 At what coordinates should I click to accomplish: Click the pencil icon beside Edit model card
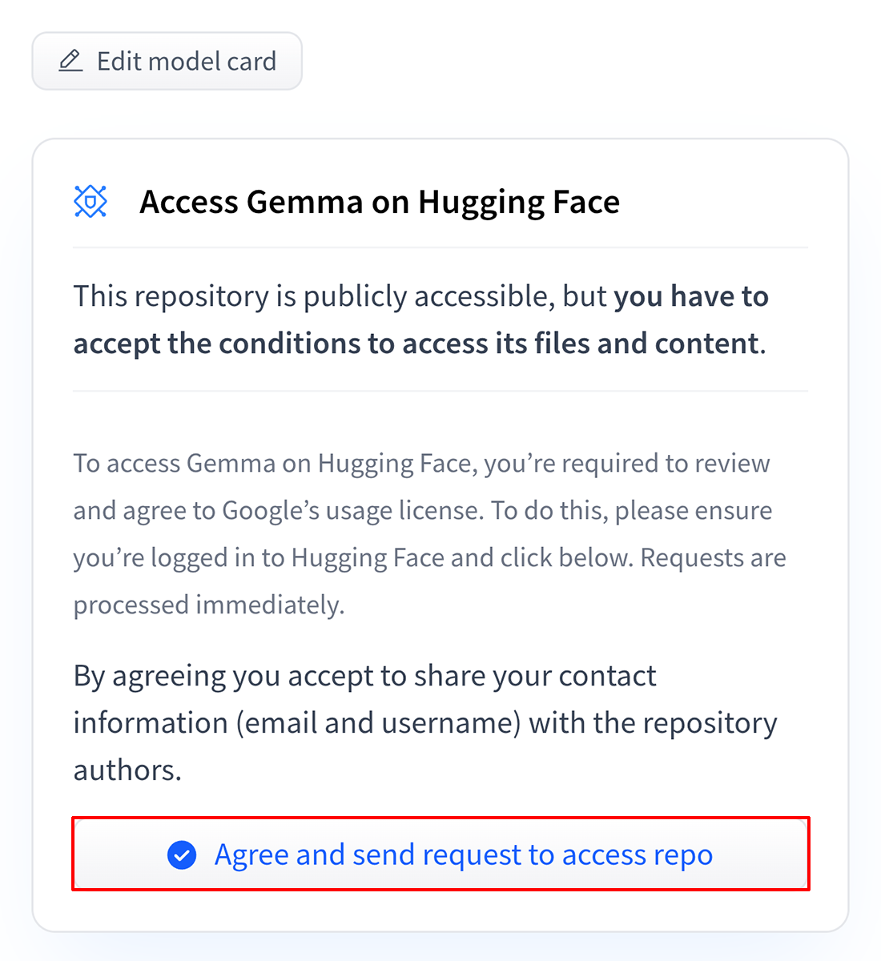click(71, 61)
